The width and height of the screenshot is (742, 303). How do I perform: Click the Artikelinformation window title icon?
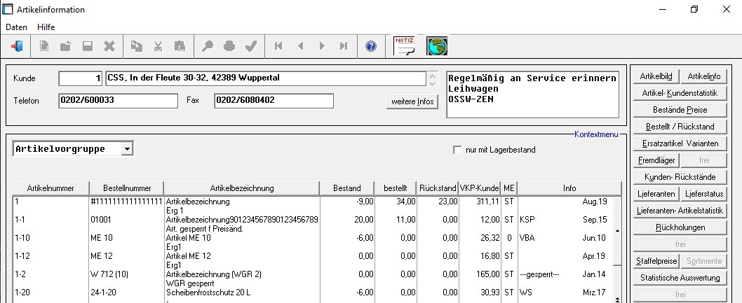[x=7, y=9]
